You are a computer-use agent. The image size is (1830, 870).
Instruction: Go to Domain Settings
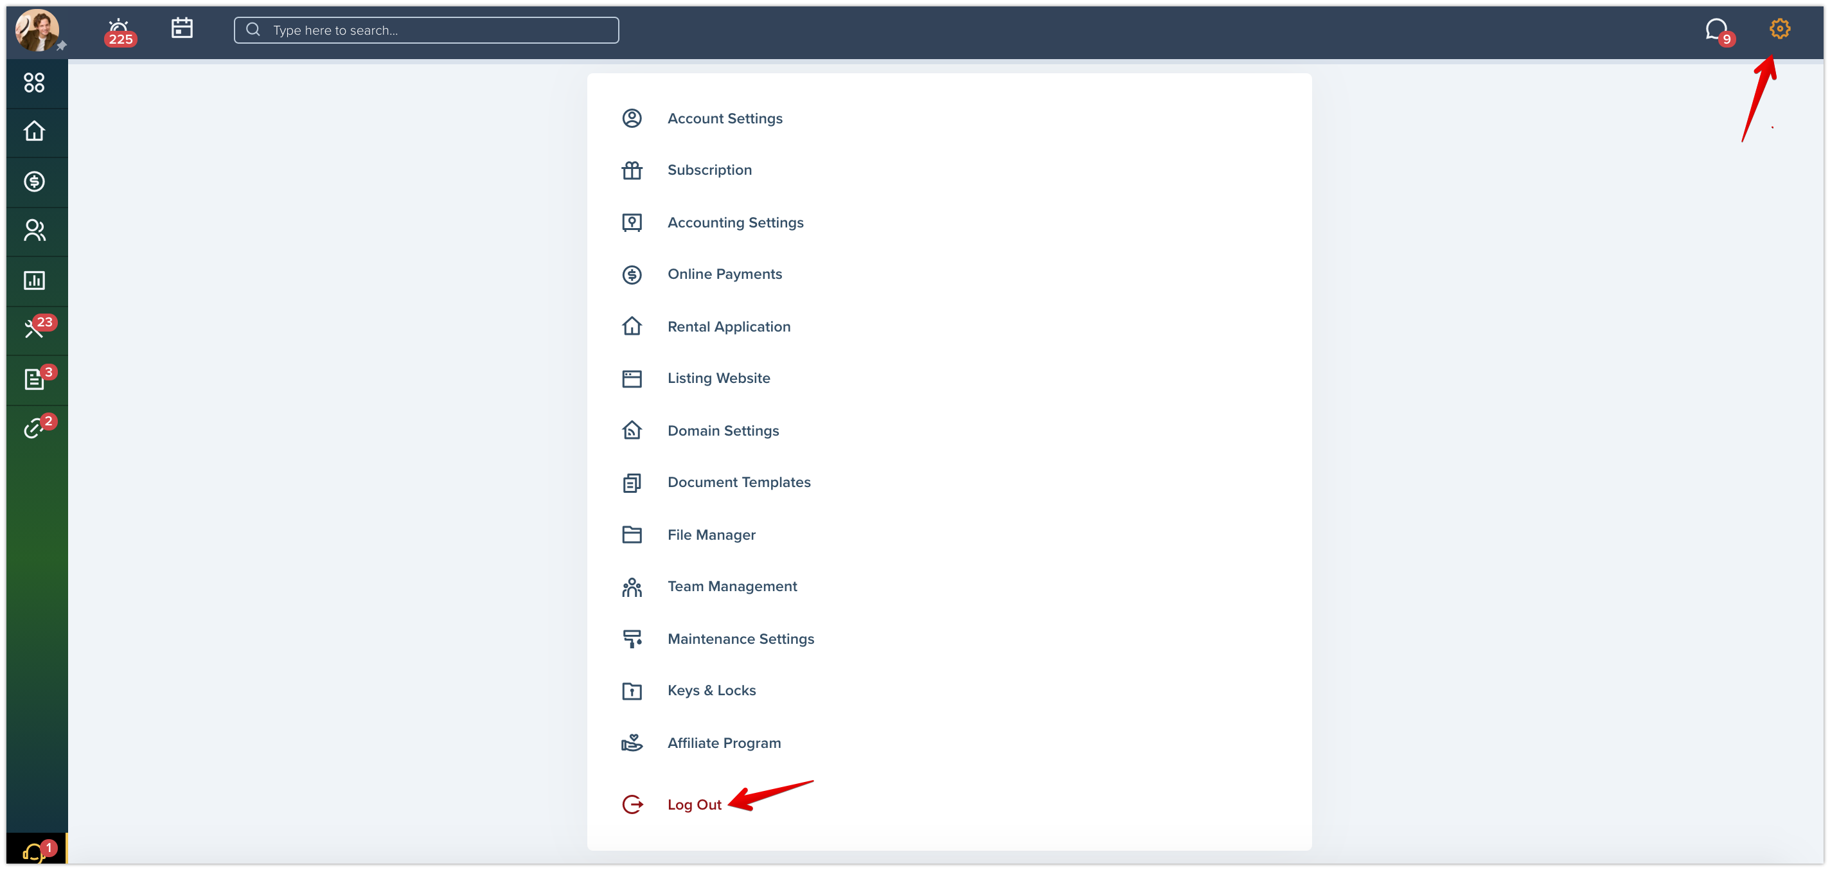[x=723, y=431]
